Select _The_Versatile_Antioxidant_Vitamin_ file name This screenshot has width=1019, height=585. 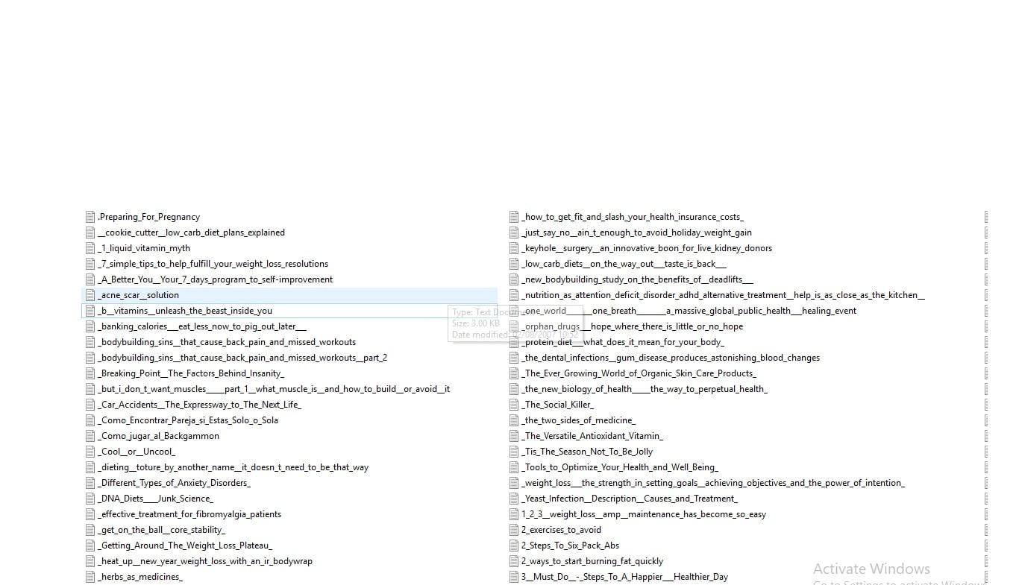(592, 436)
